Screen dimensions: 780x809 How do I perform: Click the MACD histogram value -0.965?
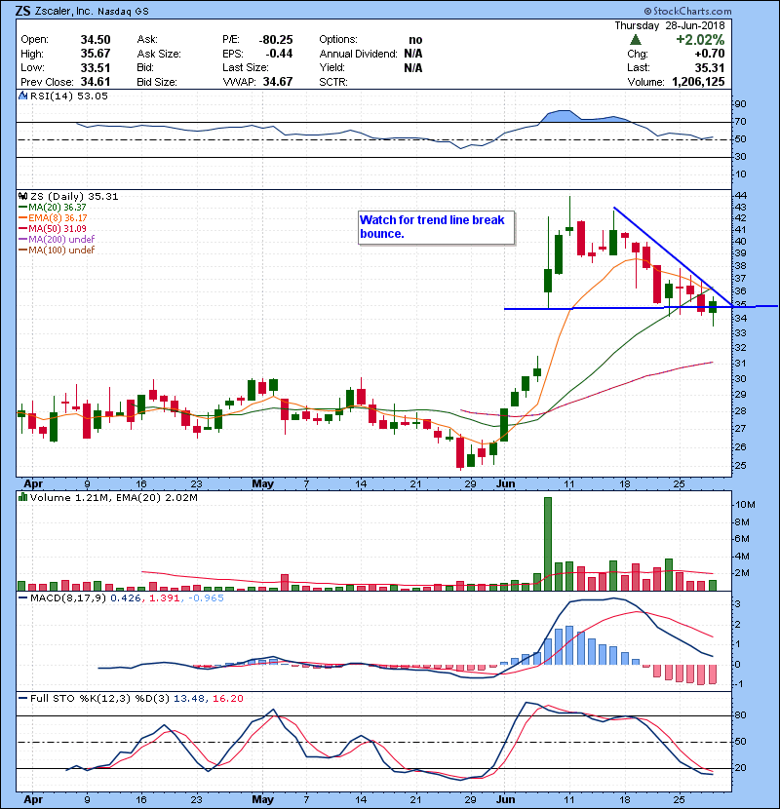pos(206,598)
